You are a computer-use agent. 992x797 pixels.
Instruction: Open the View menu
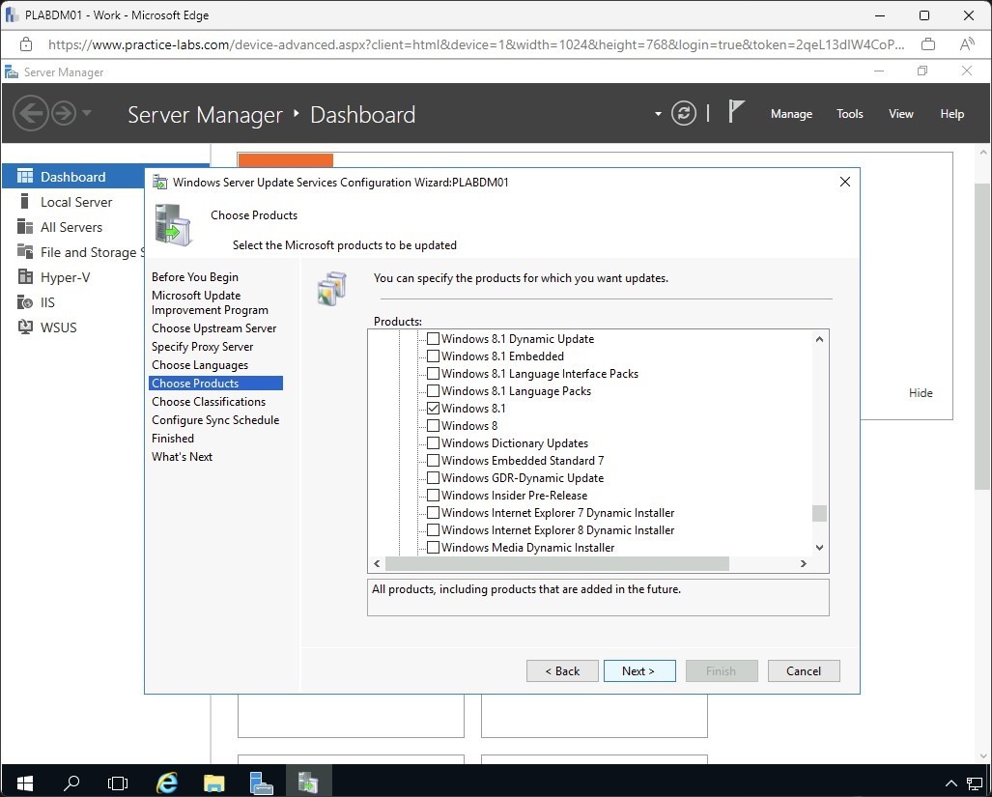(901, 114)
